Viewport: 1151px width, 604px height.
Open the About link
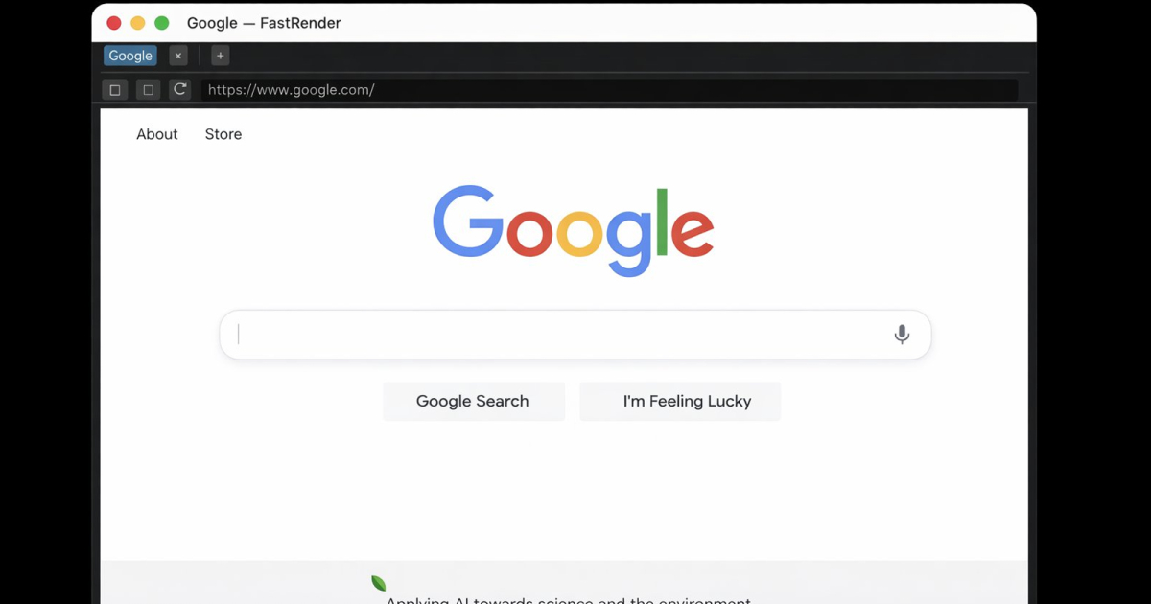coord(157,134)
